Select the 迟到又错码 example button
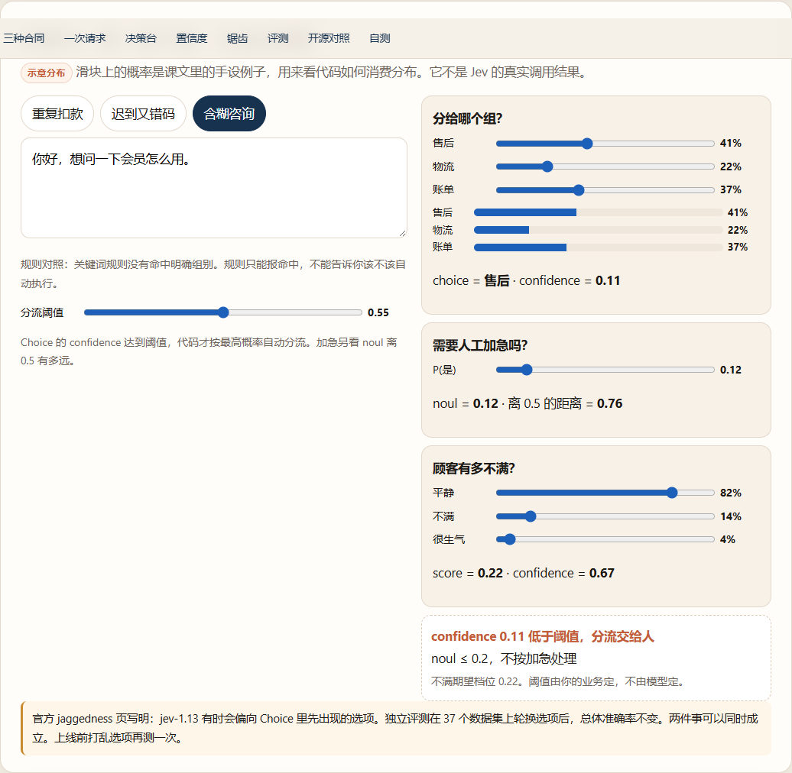792x773 pixels. tap(143, 114)
